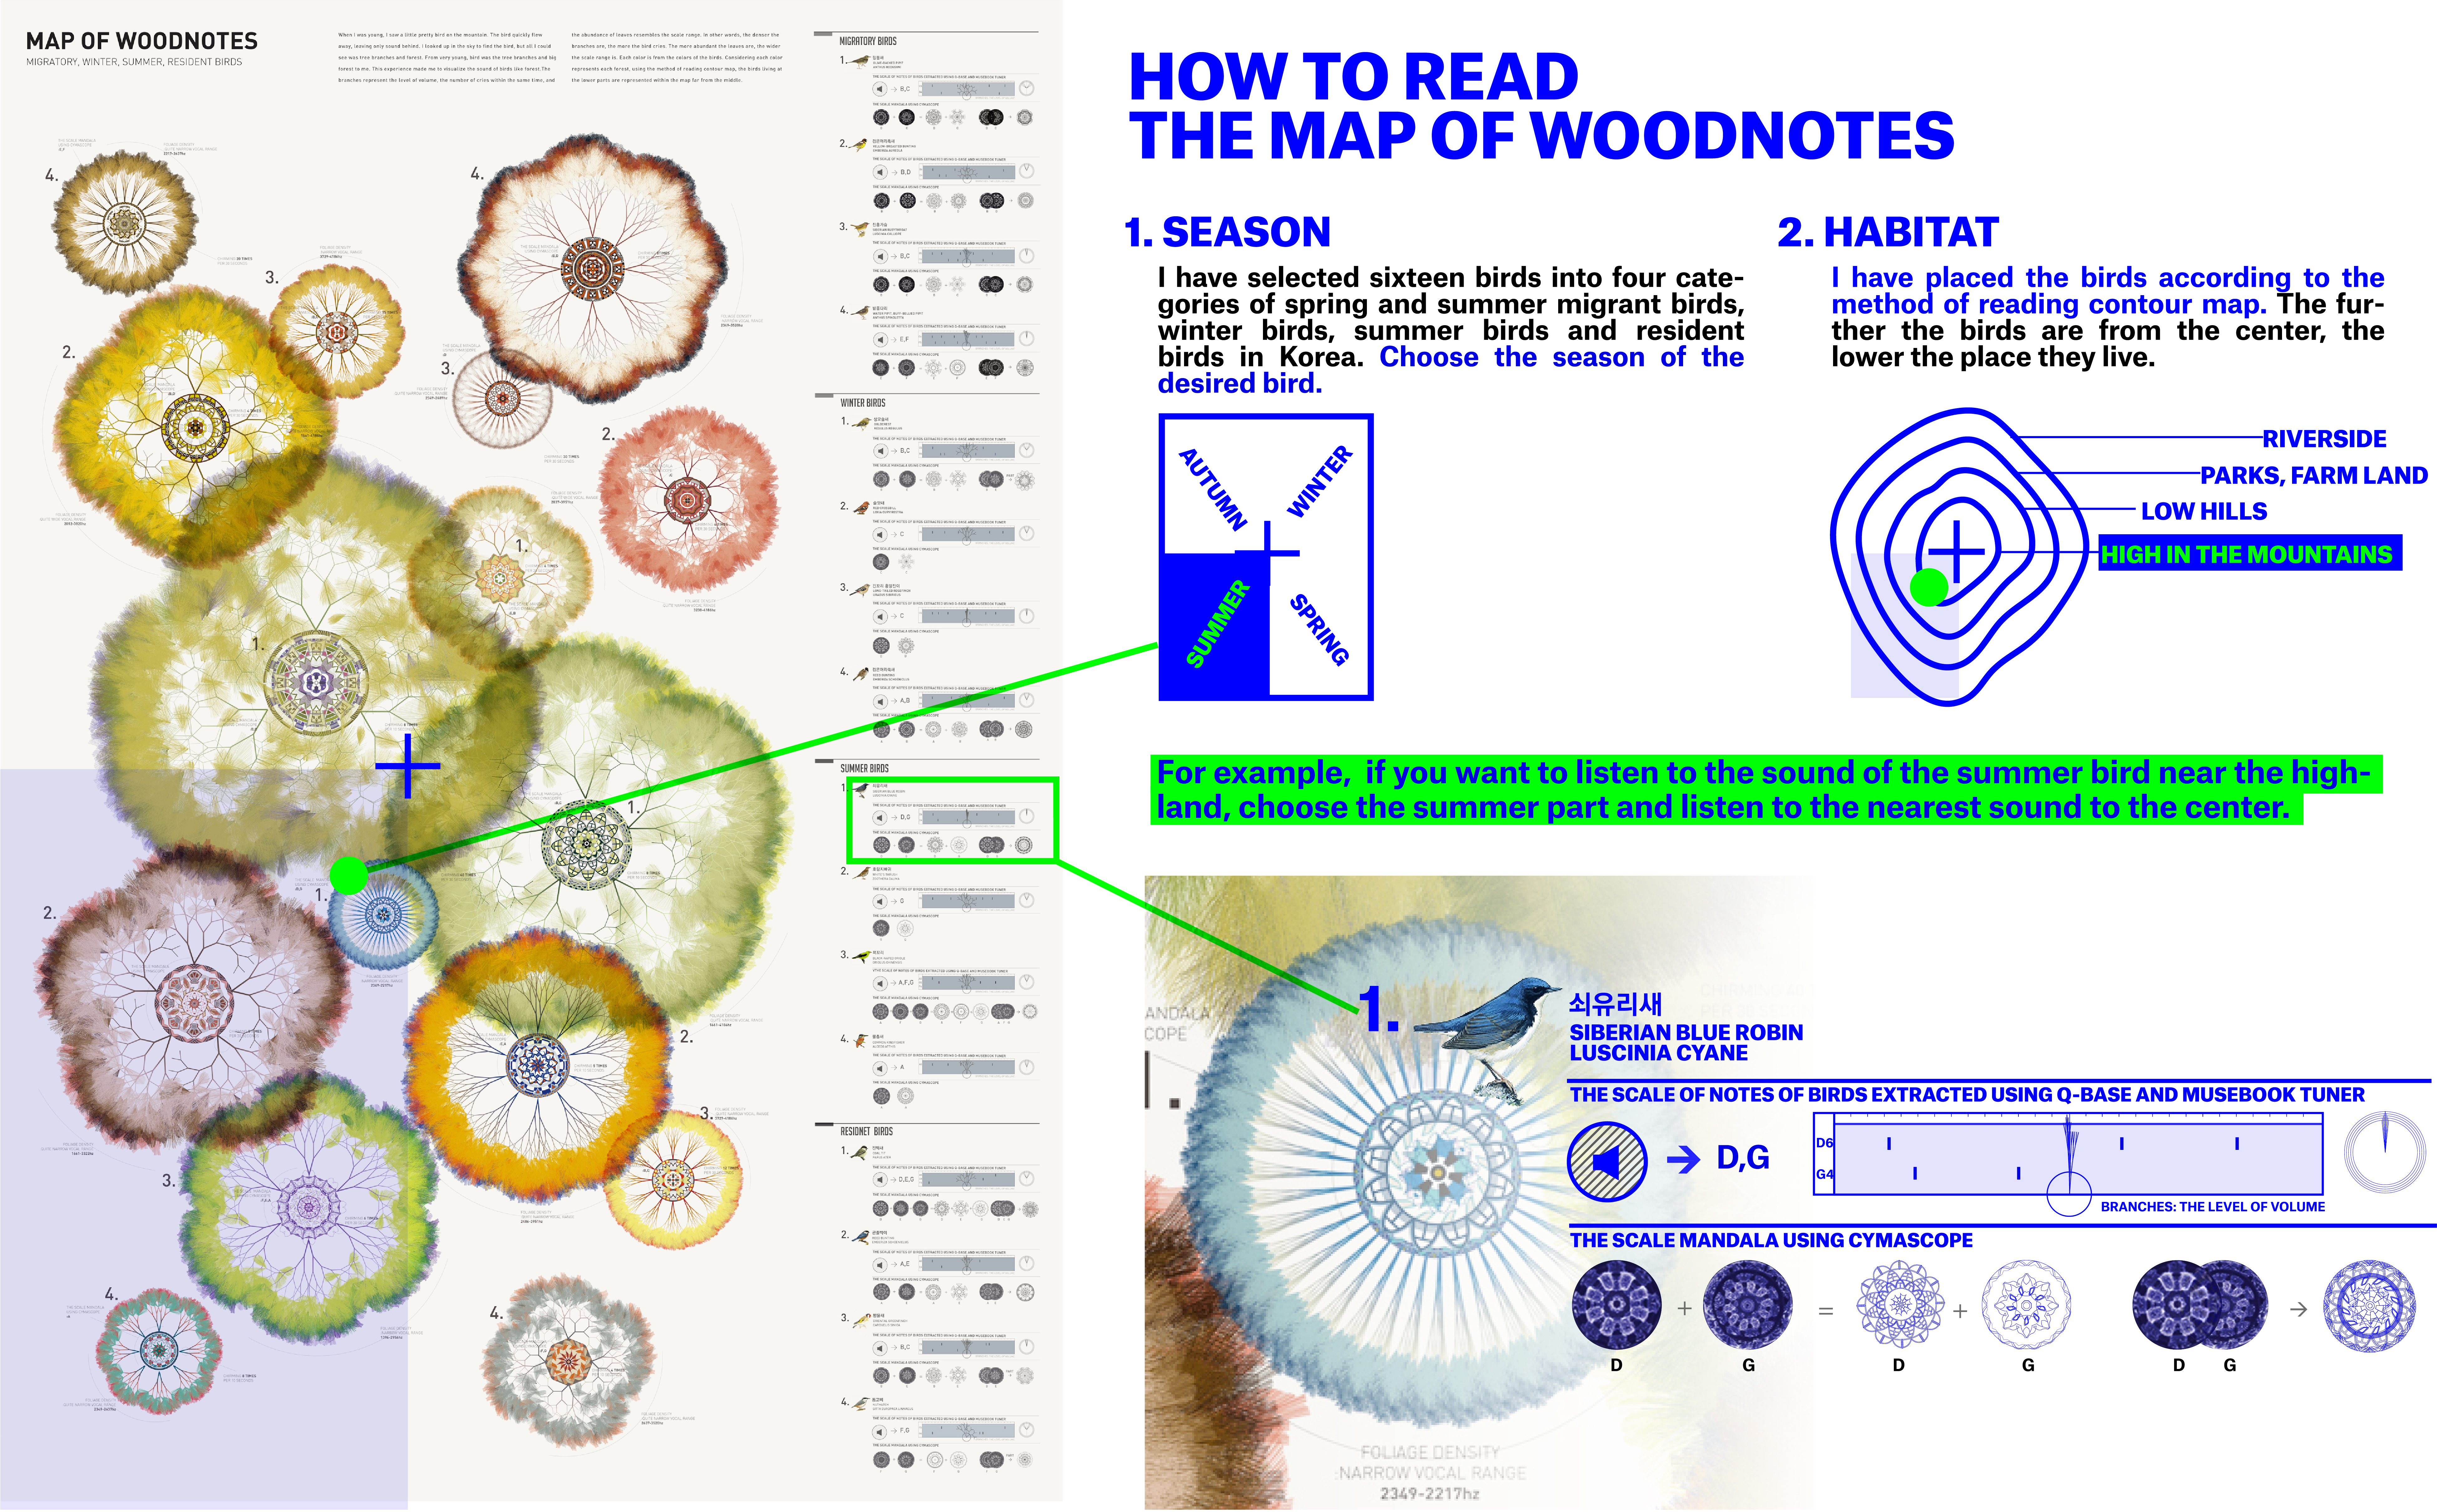The height and width of the screenshot is (1512, 2437).
Task: Click the overlapped D G cymascope pair
Action: coord(2200,1305)
